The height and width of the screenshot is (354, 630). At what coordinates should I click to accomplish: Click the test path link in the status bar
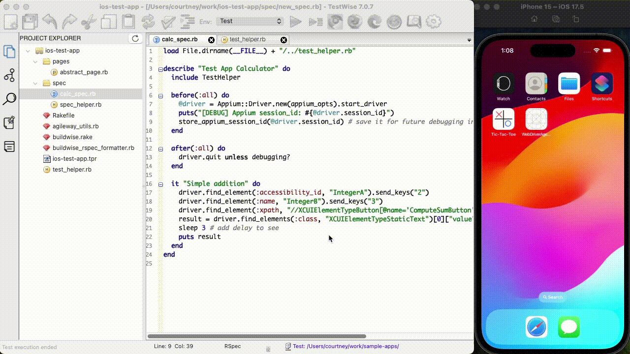[345, 346]
